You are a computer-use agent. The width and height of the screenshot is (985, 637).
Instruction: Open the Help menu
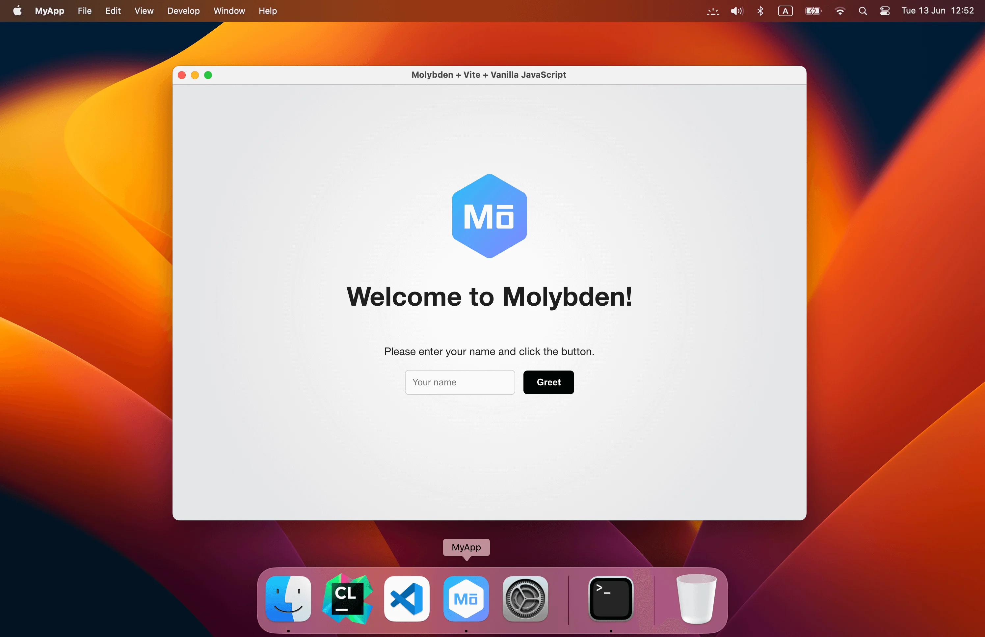[268, 11]
